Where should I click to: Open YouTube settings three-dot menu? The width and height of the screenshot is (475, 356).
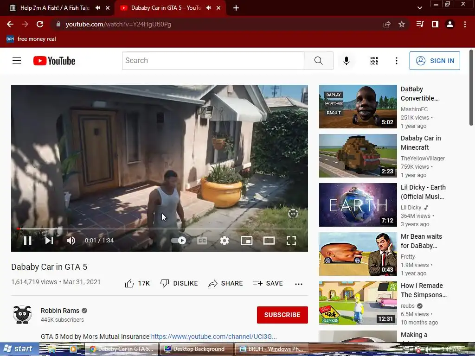tap(396, 61)
